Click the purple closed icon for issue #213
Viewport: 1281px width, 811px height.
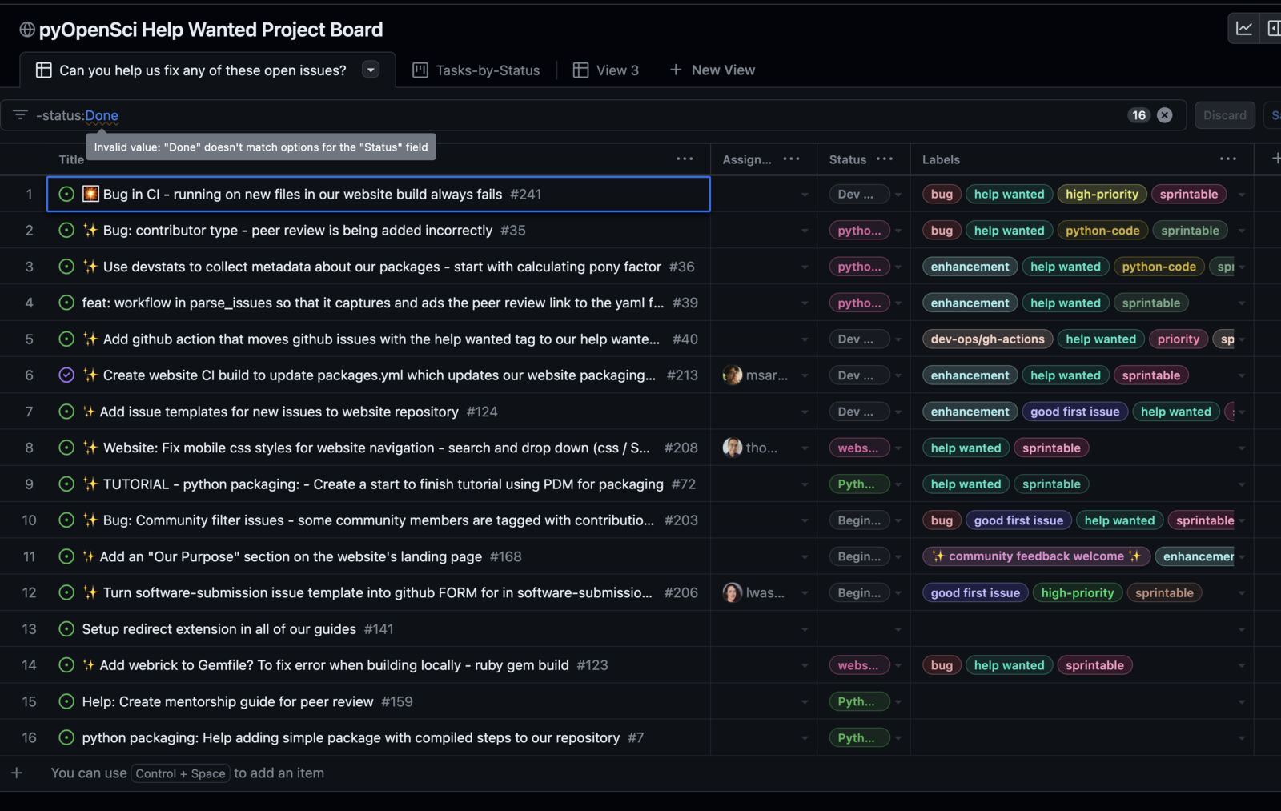click(x=67, y=375)
